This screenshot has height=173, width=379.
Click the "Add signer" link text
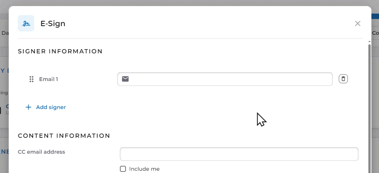click(x=51, y=107)
